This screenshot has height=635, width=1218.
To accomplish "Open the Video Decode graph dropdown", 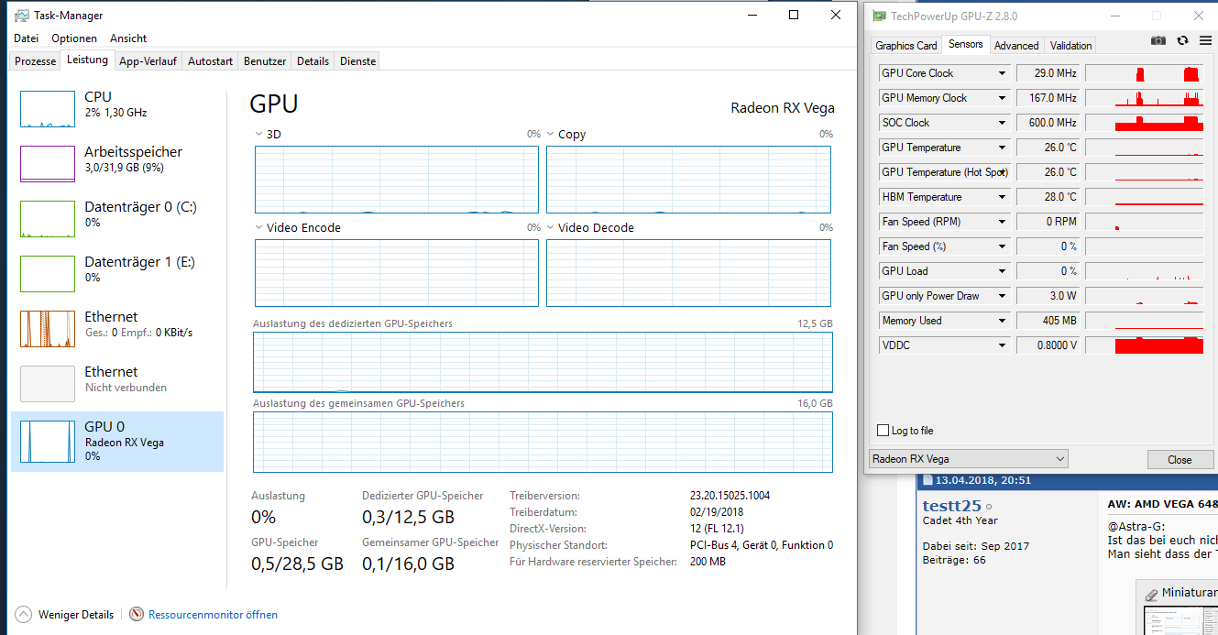I will tap(550, 228).
